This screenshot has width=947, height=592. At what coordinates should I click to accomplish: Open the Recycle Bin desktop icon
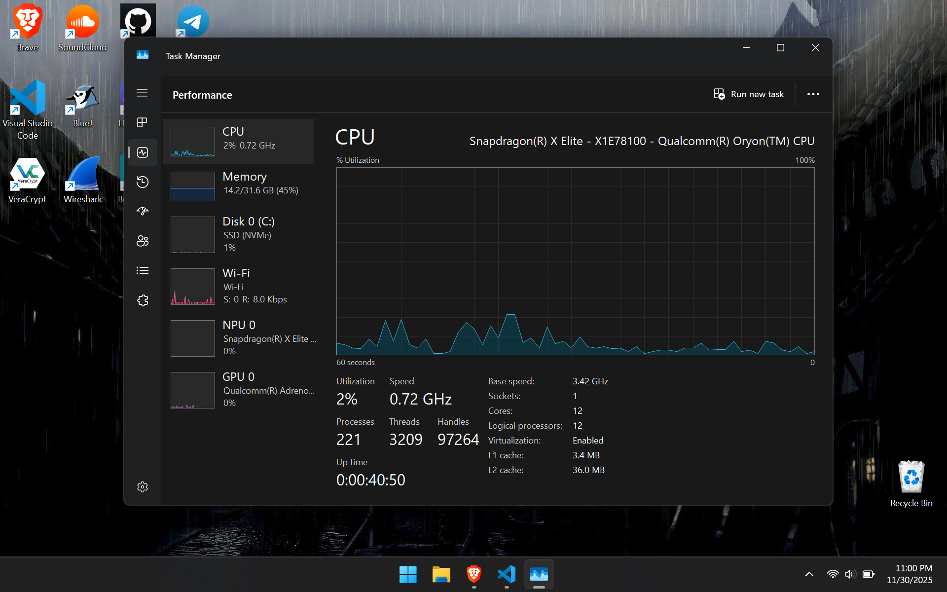point(911,483)
